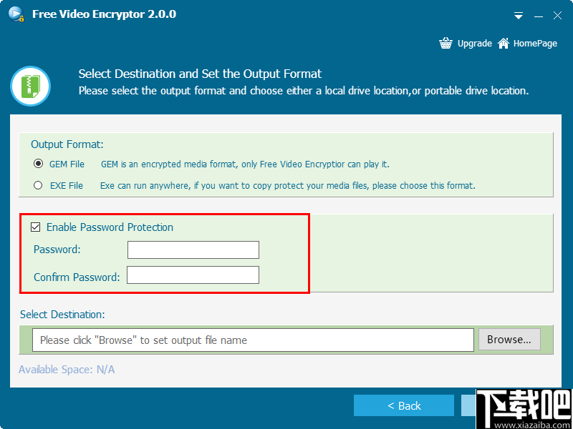Image resolution: width=573 pixels, height=429 pixels.
Task: Click the Back button
Action: pyautogui.click(x=404, y=405)
